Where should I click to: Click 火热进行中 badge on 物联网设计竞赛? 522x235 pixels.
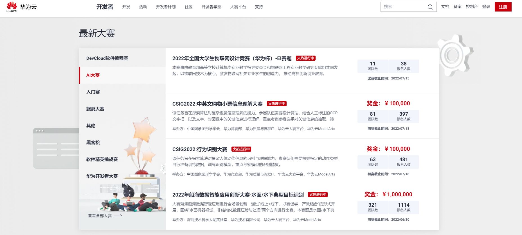point(306,58)
